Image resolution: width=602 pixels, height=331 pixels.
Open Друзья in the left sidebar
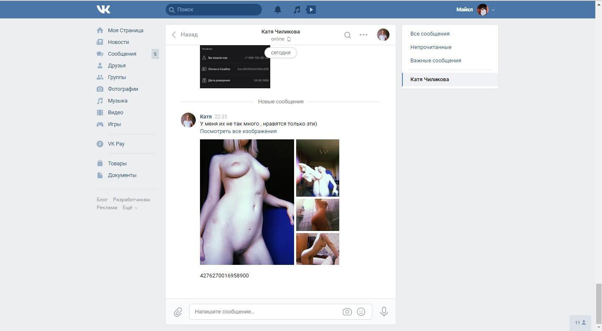[117, 65]
